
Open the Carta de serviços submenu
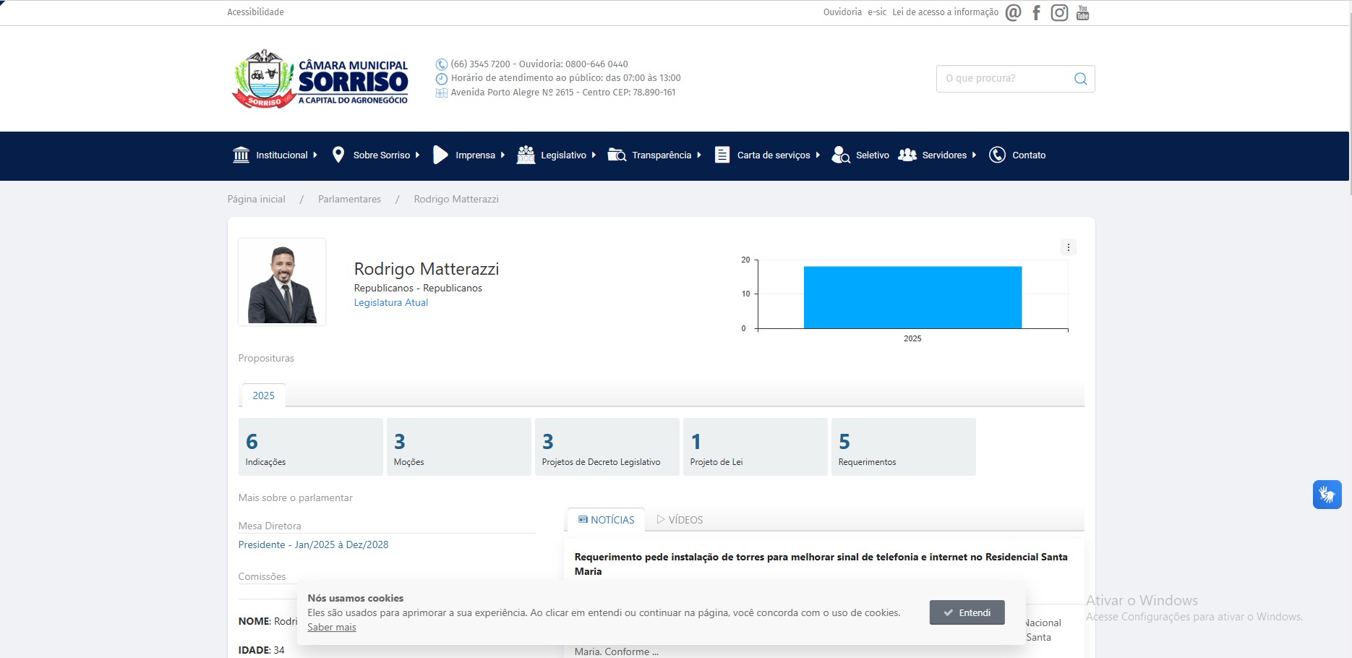(x=768, y=155)
